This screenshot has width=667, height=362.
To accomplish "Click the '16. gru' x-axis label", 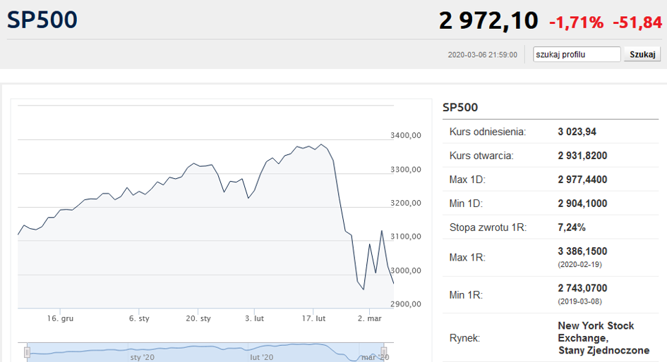I will point(60,318).
